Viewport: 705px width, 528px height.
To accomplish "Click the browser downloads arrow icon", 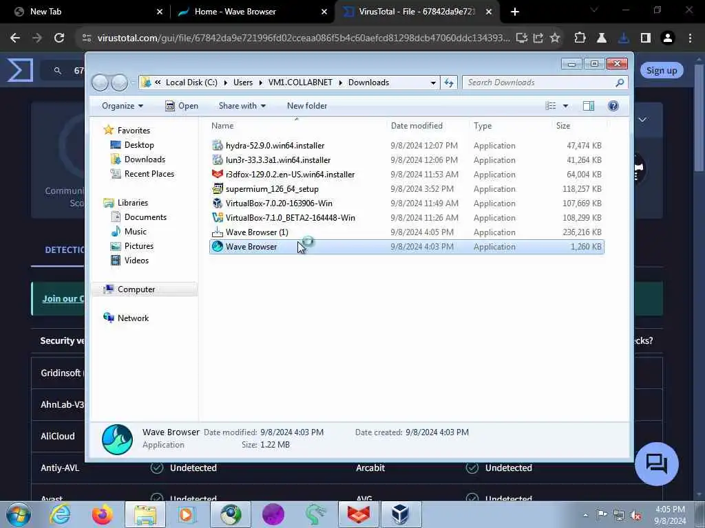I will [623, 38].
